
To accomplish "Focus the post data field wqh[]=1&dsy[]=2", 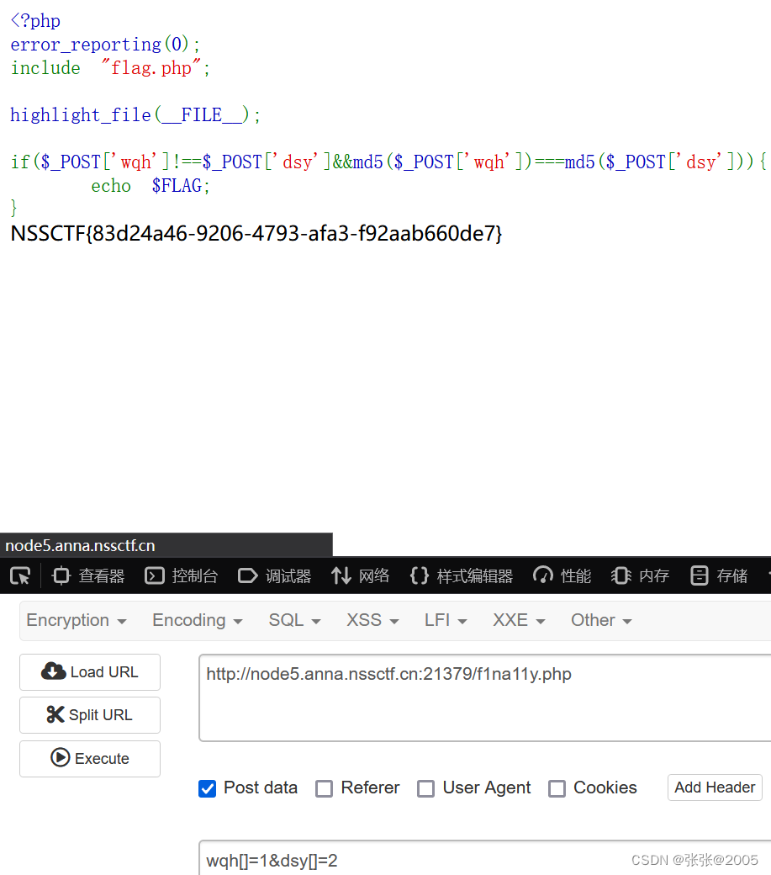I will pos(485,859).
